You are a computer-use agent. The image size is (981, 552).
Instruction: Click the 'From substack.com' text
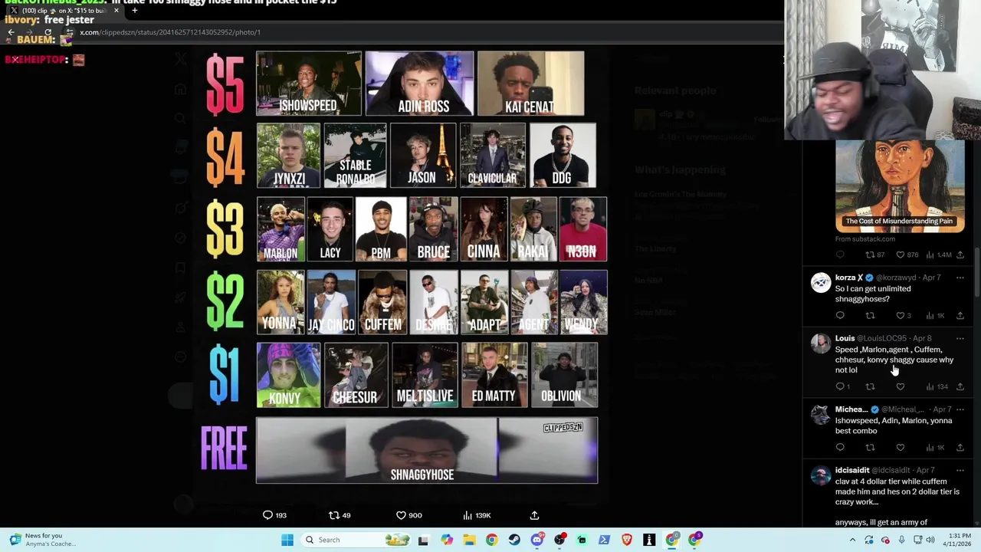tap(865, 239)
